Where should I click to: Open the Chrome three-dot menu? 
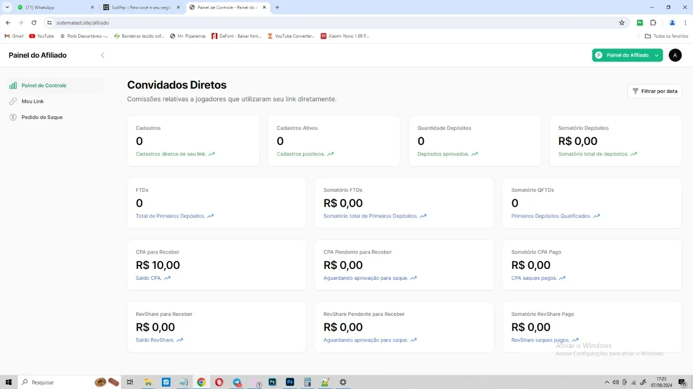click(686, 23)
